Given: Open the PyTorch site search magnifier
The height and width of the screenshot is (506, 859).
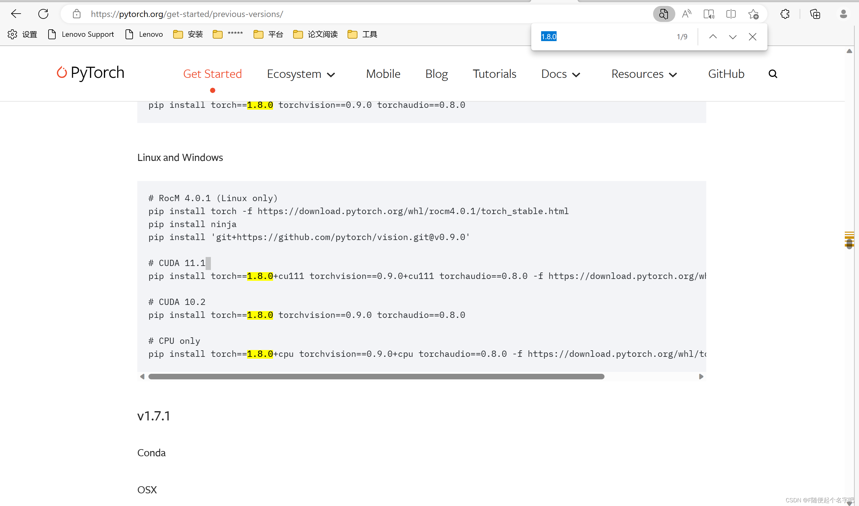Looking at the screenshot, I should pos(773,73).
